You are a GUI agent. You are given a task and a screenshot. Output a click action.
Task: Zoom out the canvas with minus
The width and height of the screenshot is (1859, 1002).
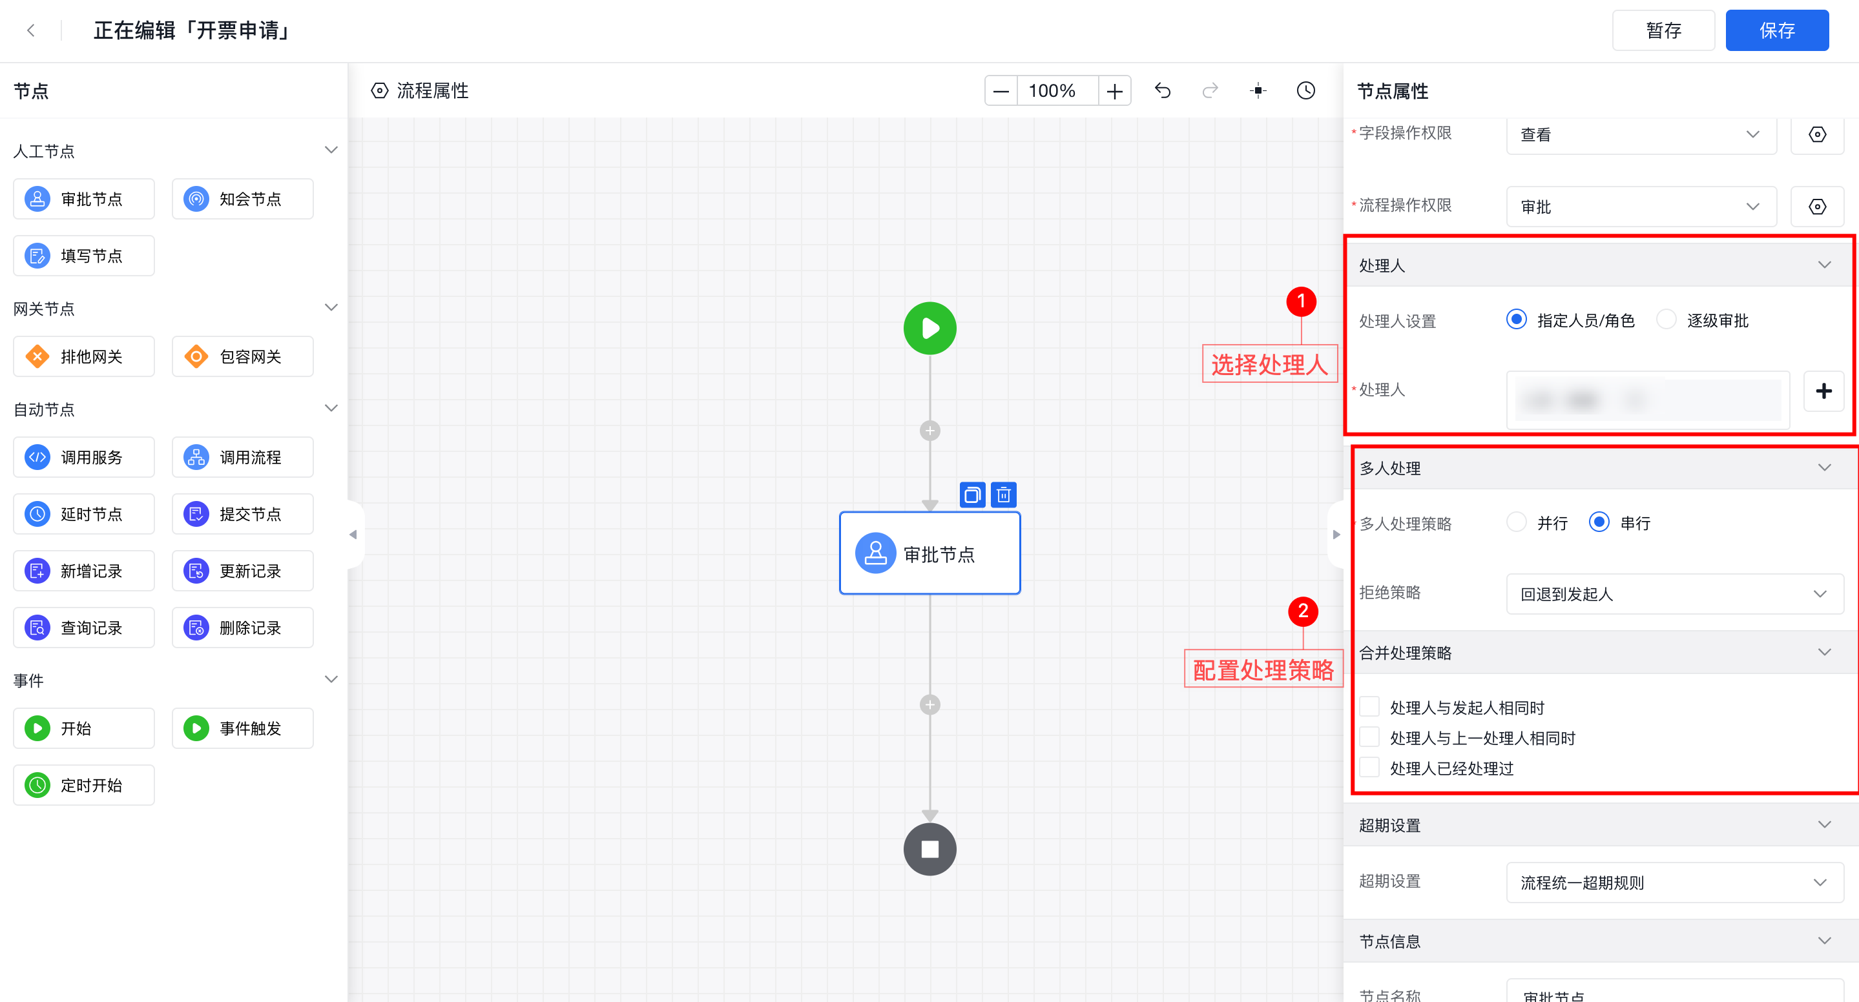pos(1001,91)
